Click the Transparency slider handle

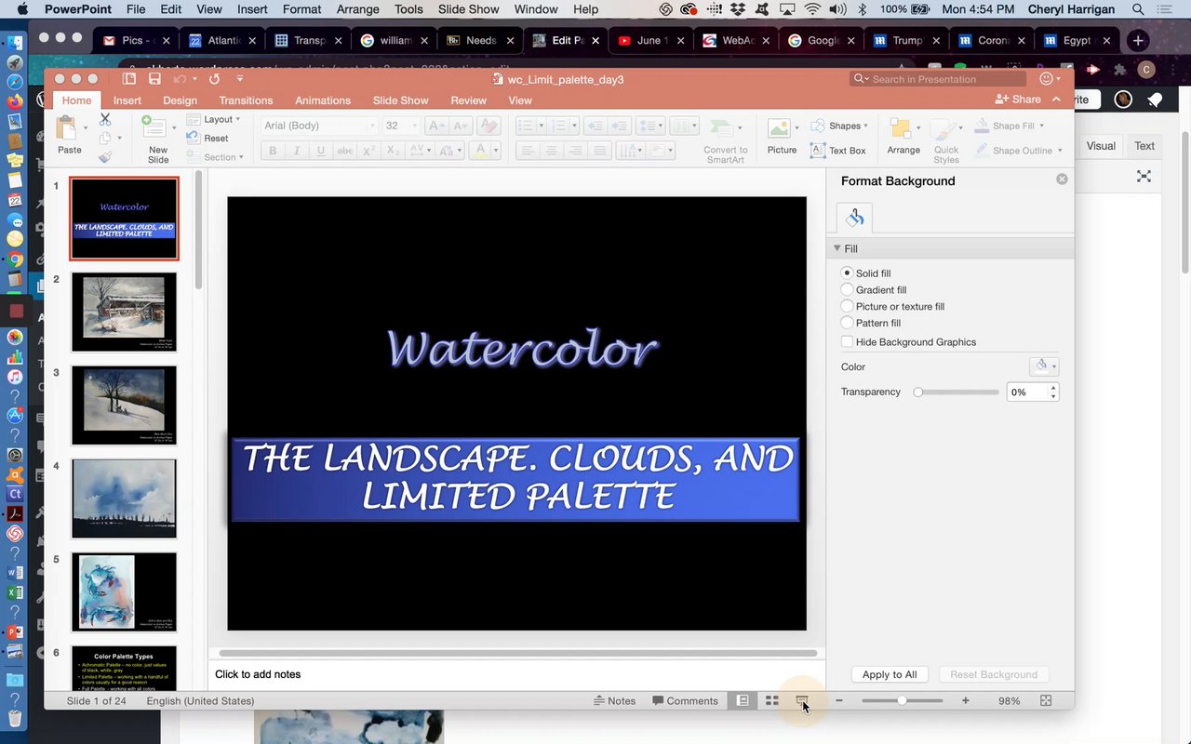[x=918, y=392]
